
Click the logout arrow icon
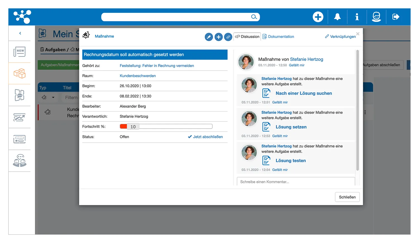pyautogui.click(x=396, y=17)
